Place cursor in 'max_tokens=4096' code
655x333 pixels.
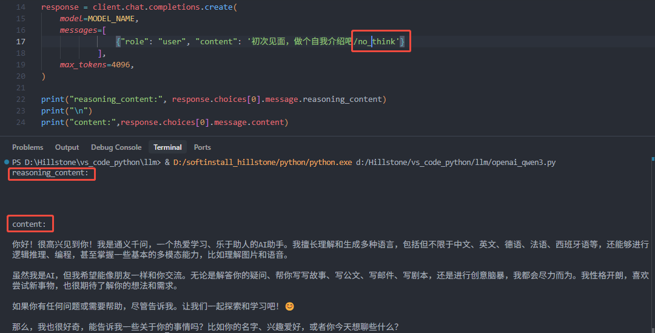pos(97,65)
